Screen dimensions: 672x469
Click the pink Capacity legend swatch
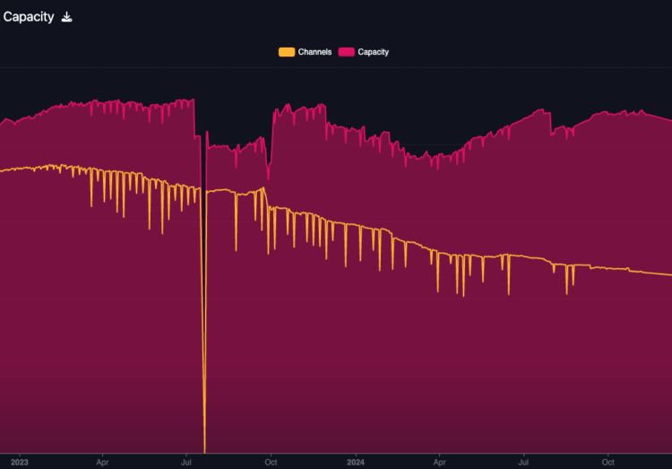(x=347, y=52)
